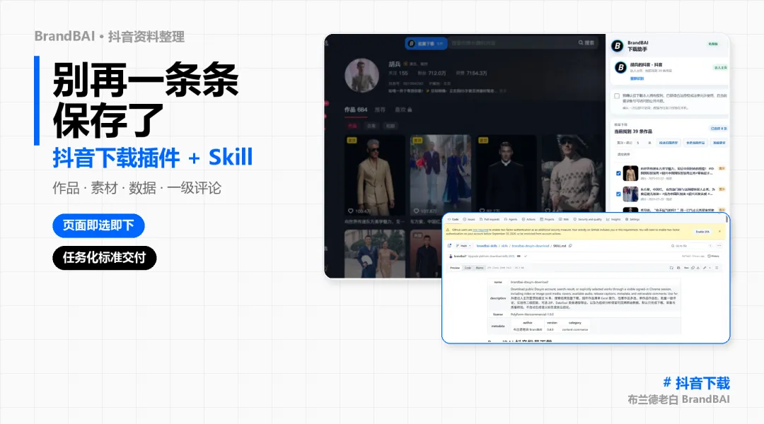The width and height of the screenshot is (764, 424).
Task: Uncheck the second work in the download list
Action: pos(618,194)
